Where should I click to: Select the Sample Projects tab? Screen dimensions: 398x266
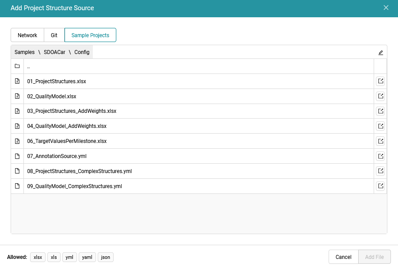tap(90, 35)
